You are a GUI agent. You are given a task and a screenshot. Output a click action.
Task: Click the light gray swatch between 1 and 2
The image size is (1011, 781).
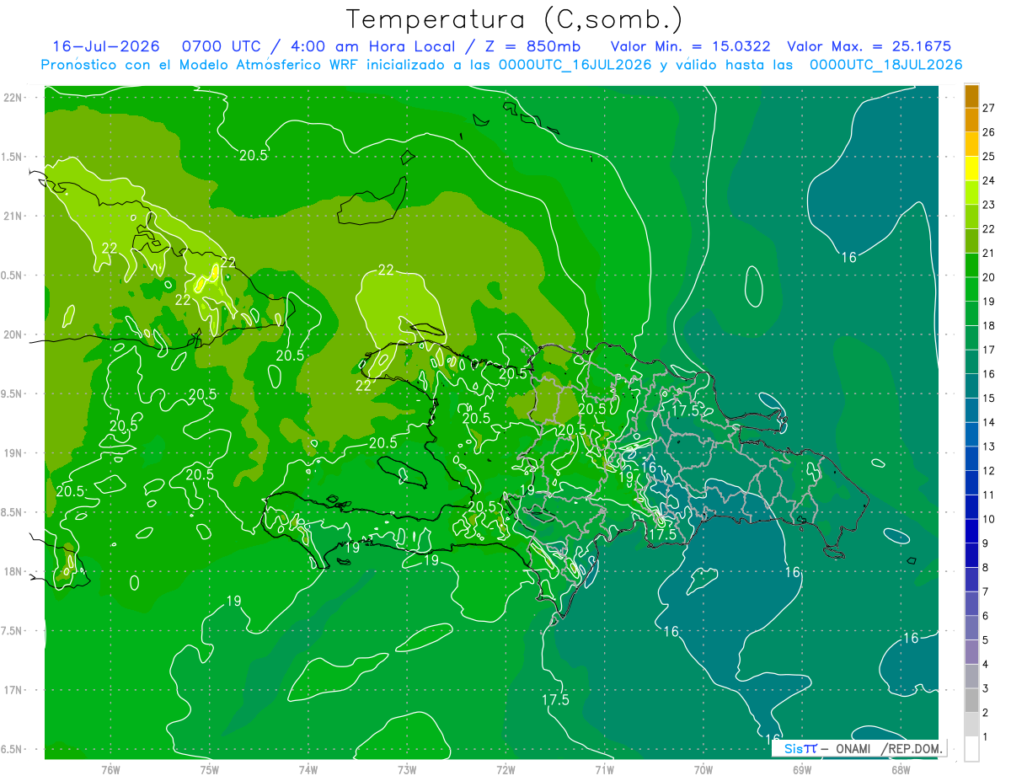coord(971,725)
